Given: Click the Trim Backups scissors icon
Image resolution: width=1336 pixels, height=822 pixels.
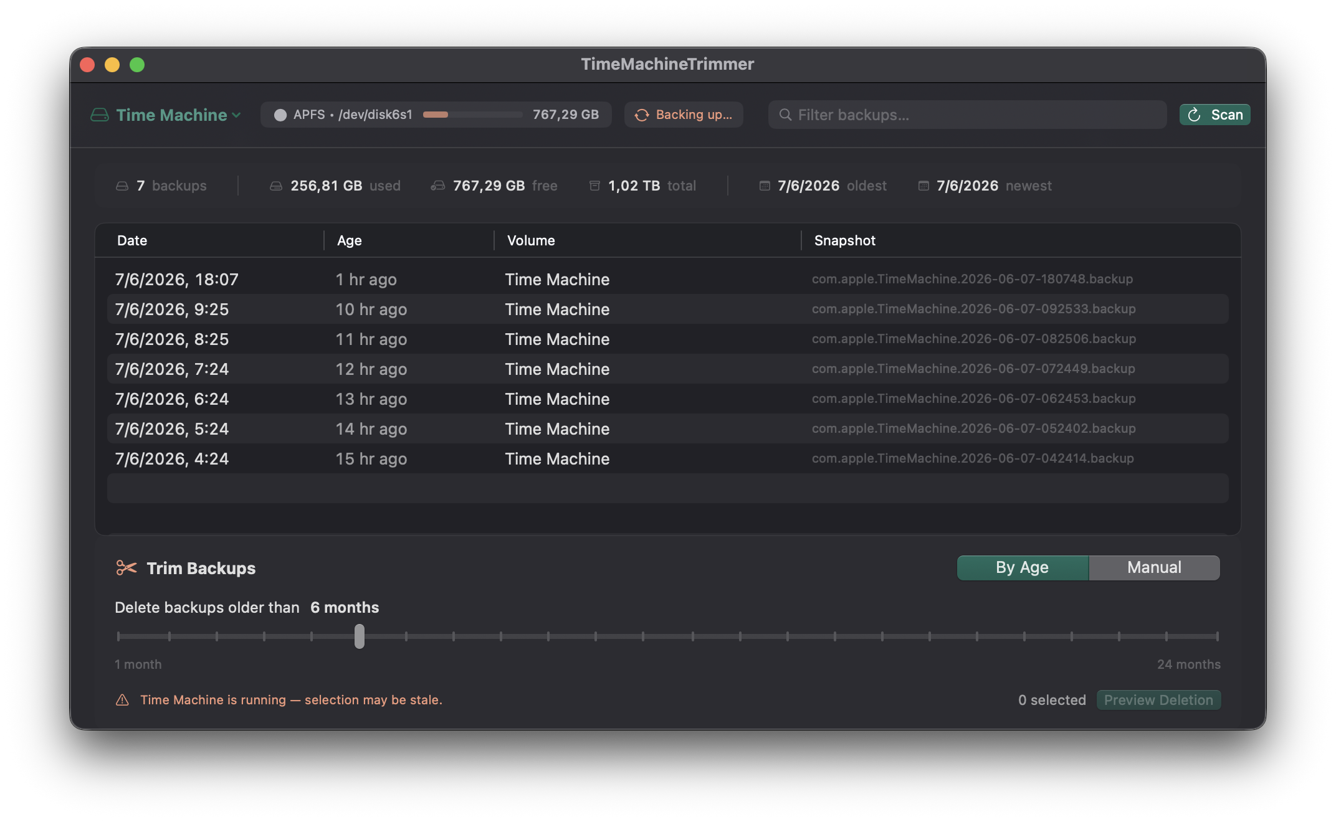Looking at the screenshot, I should click(x=126, y=568).
